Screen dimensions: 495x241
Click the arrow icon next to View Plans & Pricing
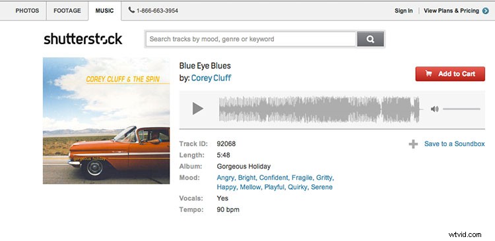[x=486, y=11]
